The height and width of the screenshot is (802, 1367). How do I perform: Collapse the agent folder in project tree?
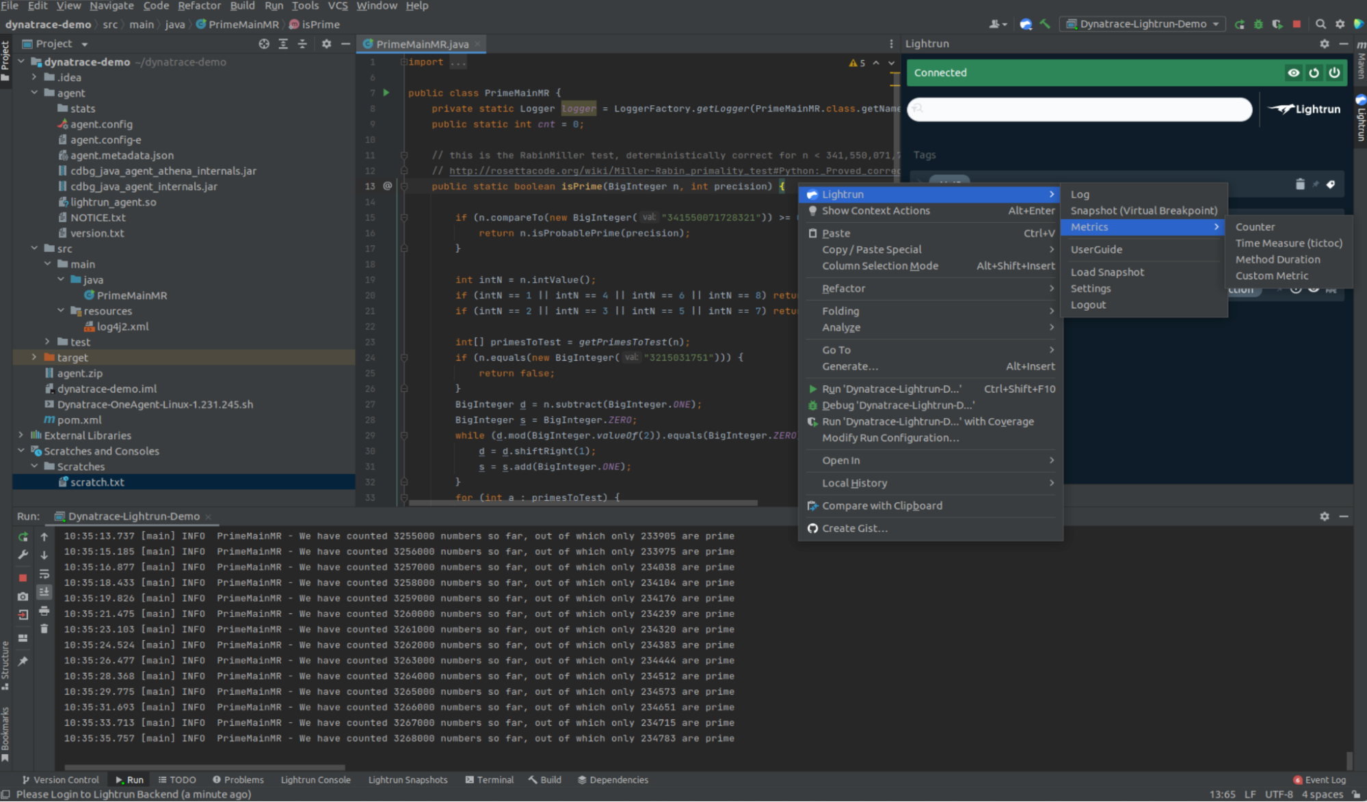point(34,93)
